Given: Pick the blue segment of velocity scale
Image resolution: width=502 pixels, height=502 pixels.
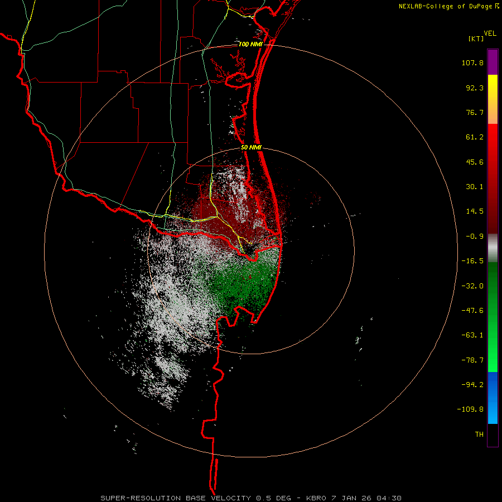Looking at the screenshot, I should coord(493,398).
